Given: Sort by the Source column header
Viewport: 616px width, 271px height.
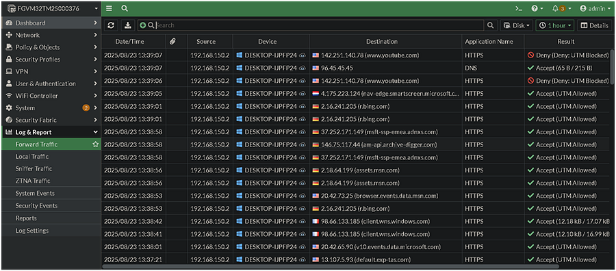Looking at the screenshot, I should pos(210,42).
